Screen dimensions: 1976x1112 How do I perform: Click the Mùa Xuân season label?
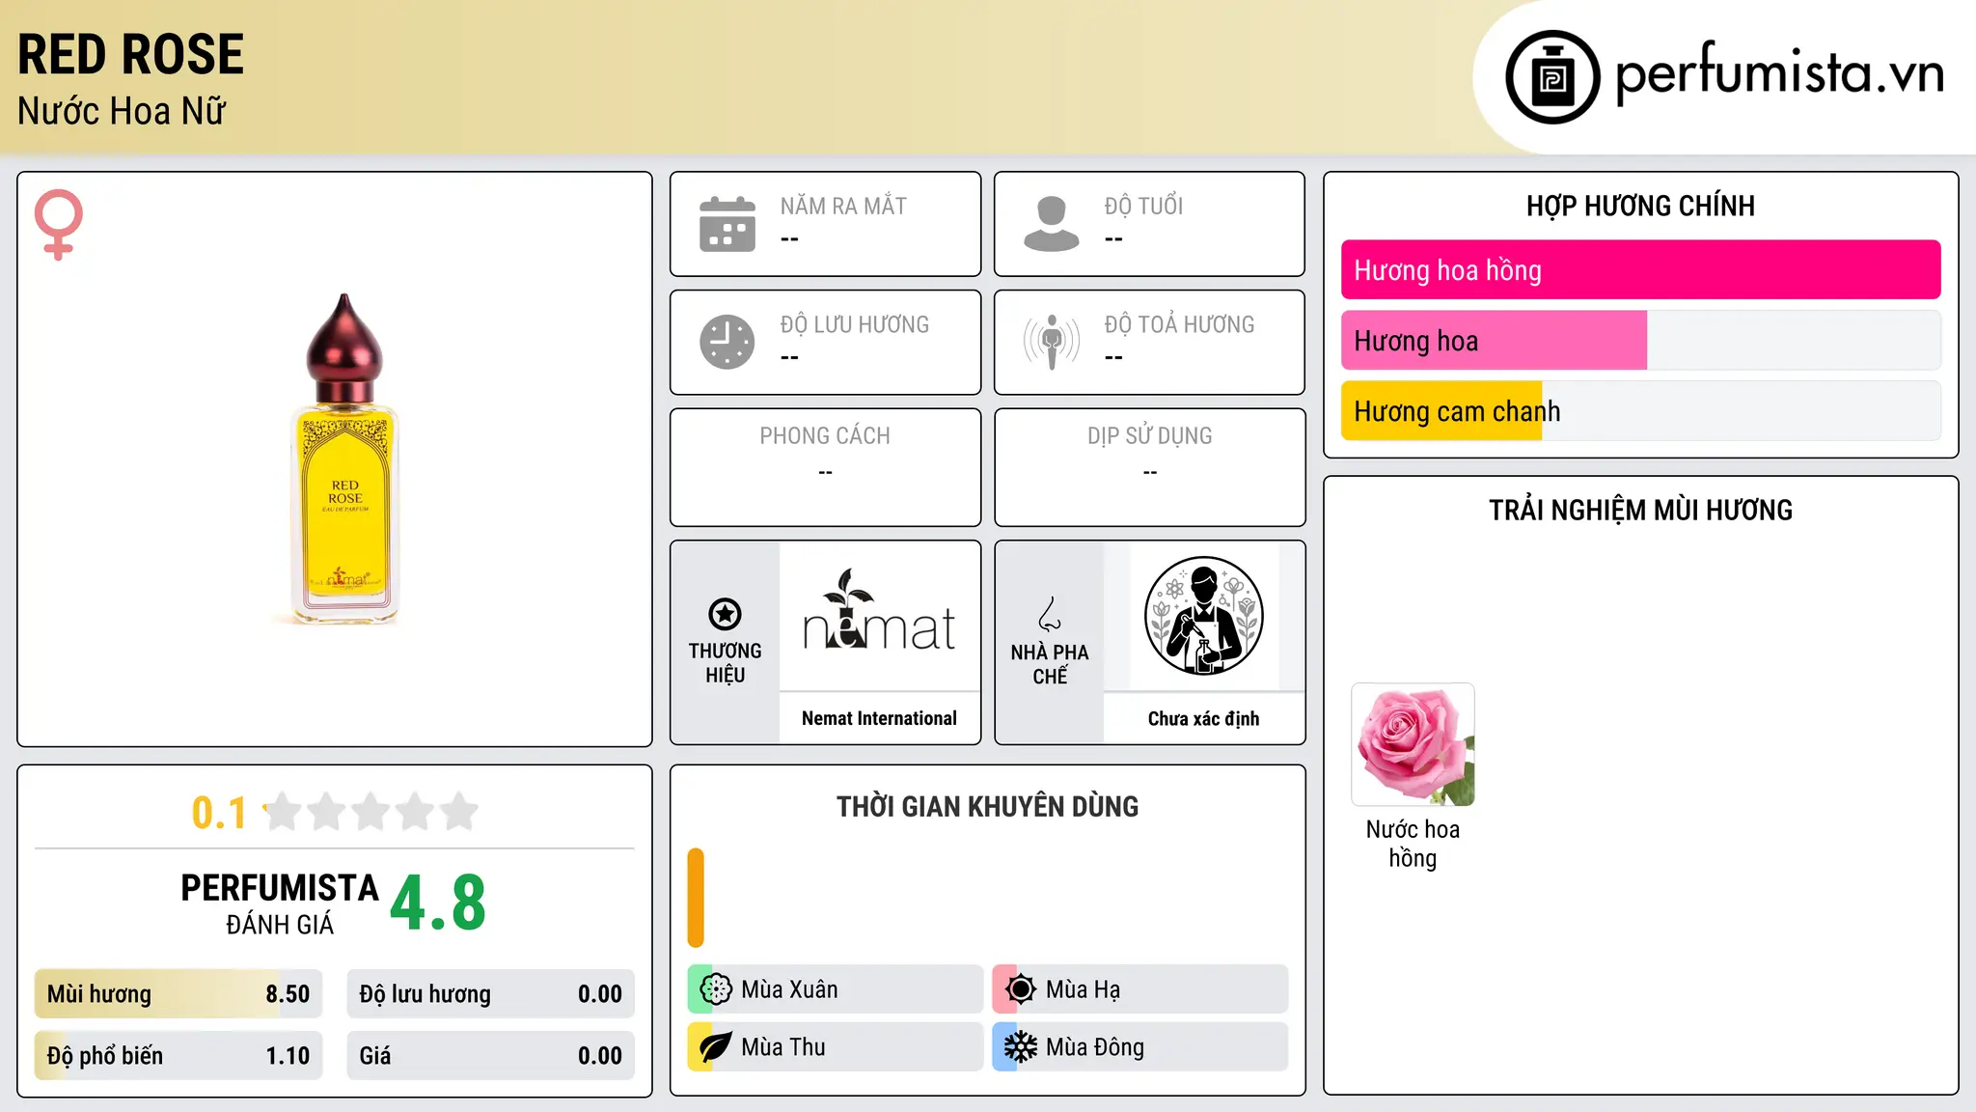click(x=789, y=989)
